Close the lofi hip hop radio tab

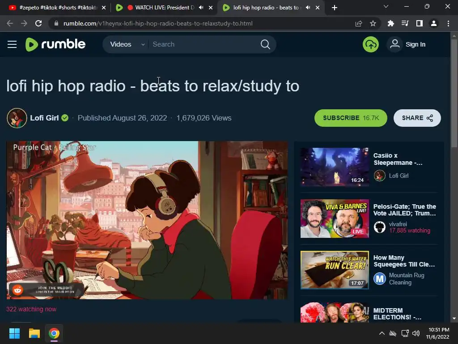318,8
